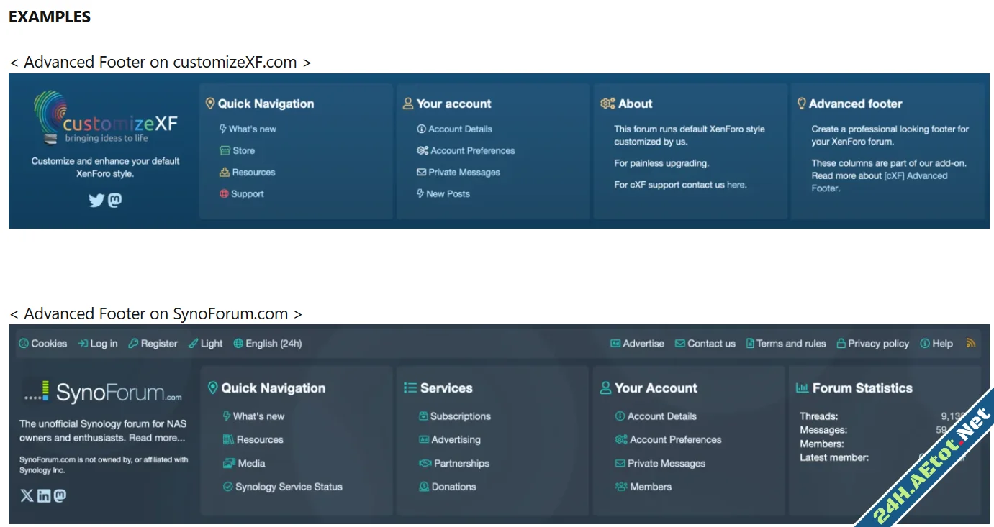This screenshot has height=527, width=994.
Task: Click the [cXF] Advanced Footer link
Action: (916, 176)
